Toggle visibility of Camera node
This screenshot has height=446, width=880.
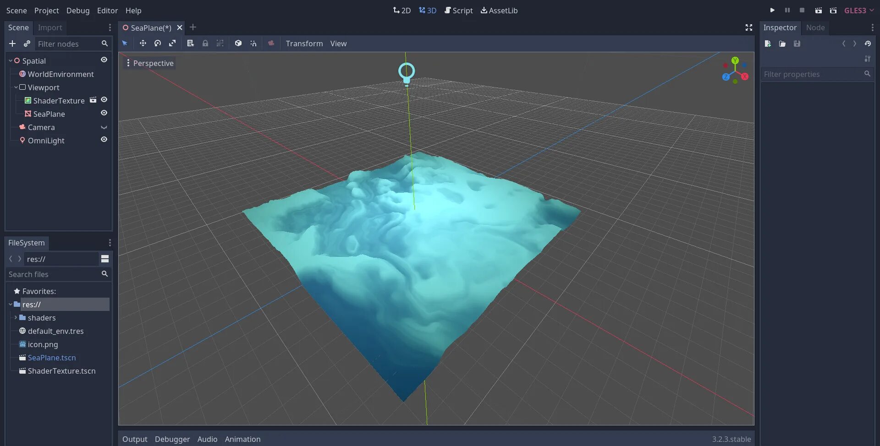click(x=104, y=127)
